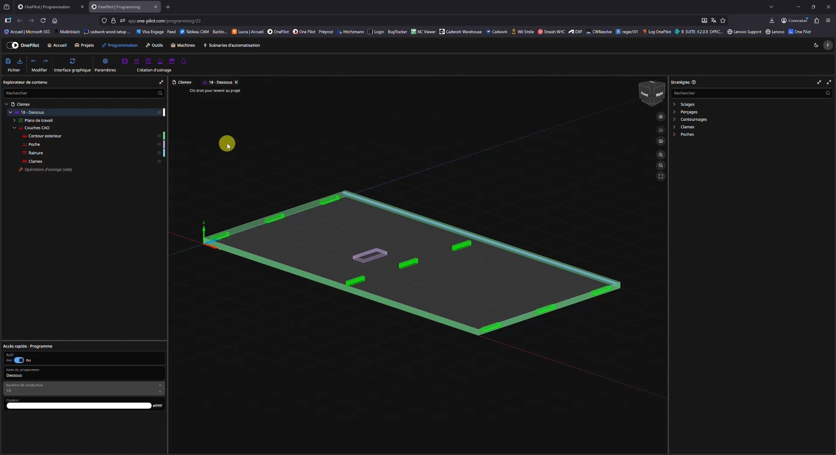Open the Projets menu
The width and height of the screenshot is (836, 455).
84,45
